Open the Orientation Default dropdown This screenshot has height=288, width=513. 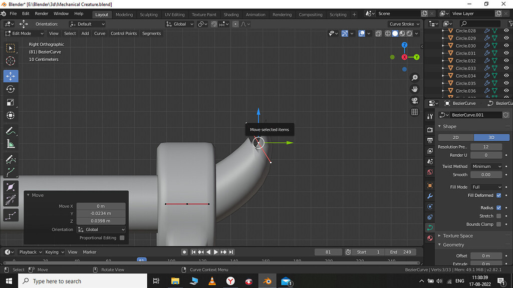pyautogui.click(x=87, y=24)
